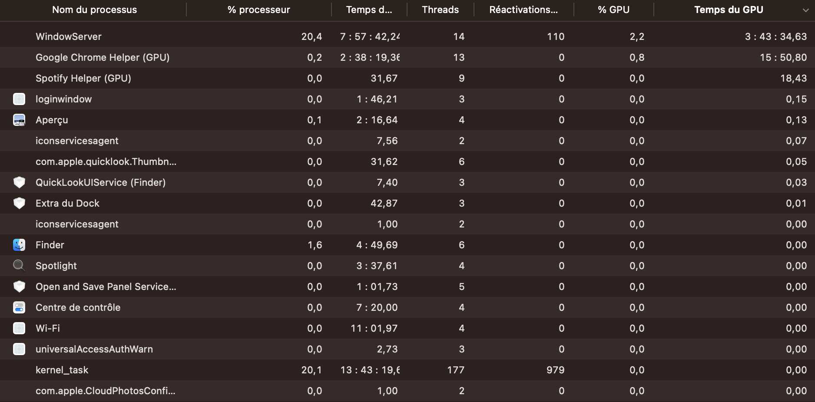Click the Wi-Fi process icon

tap(19, 328)
